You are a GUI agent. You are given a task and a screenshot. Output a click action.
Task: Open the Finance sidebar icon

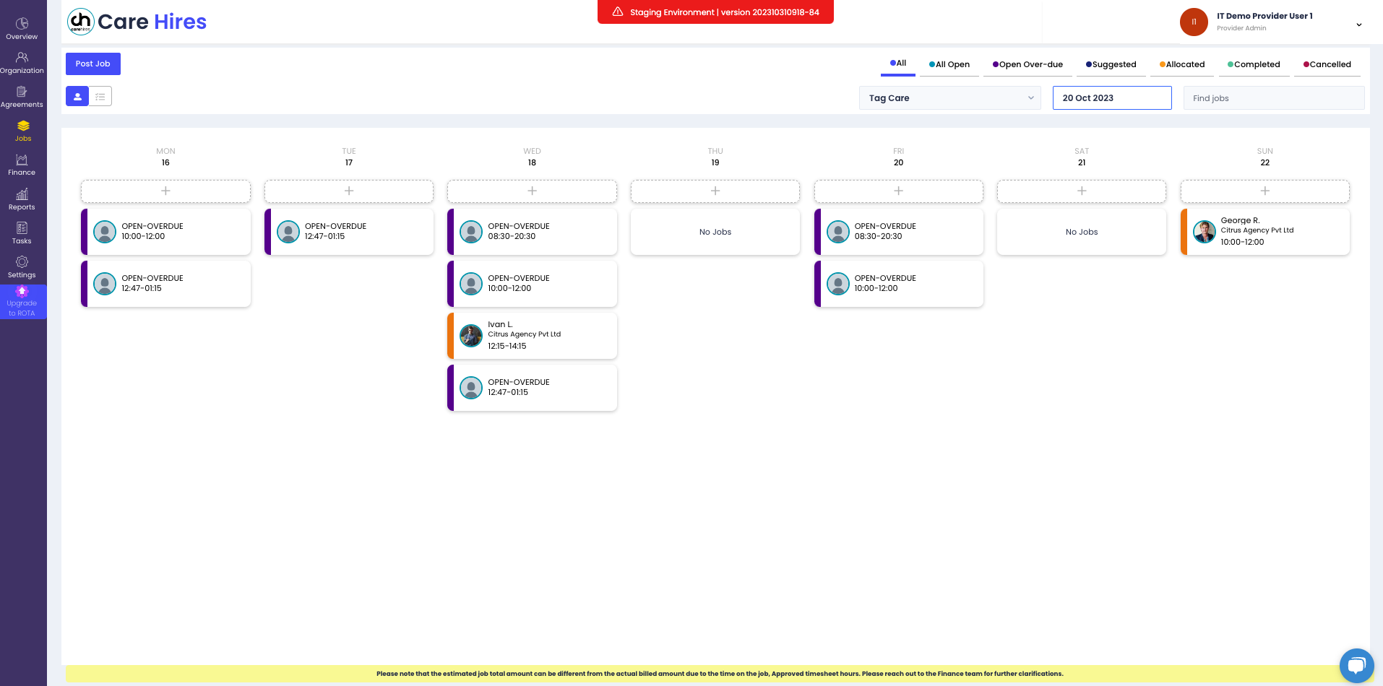[x=22, y=160]
